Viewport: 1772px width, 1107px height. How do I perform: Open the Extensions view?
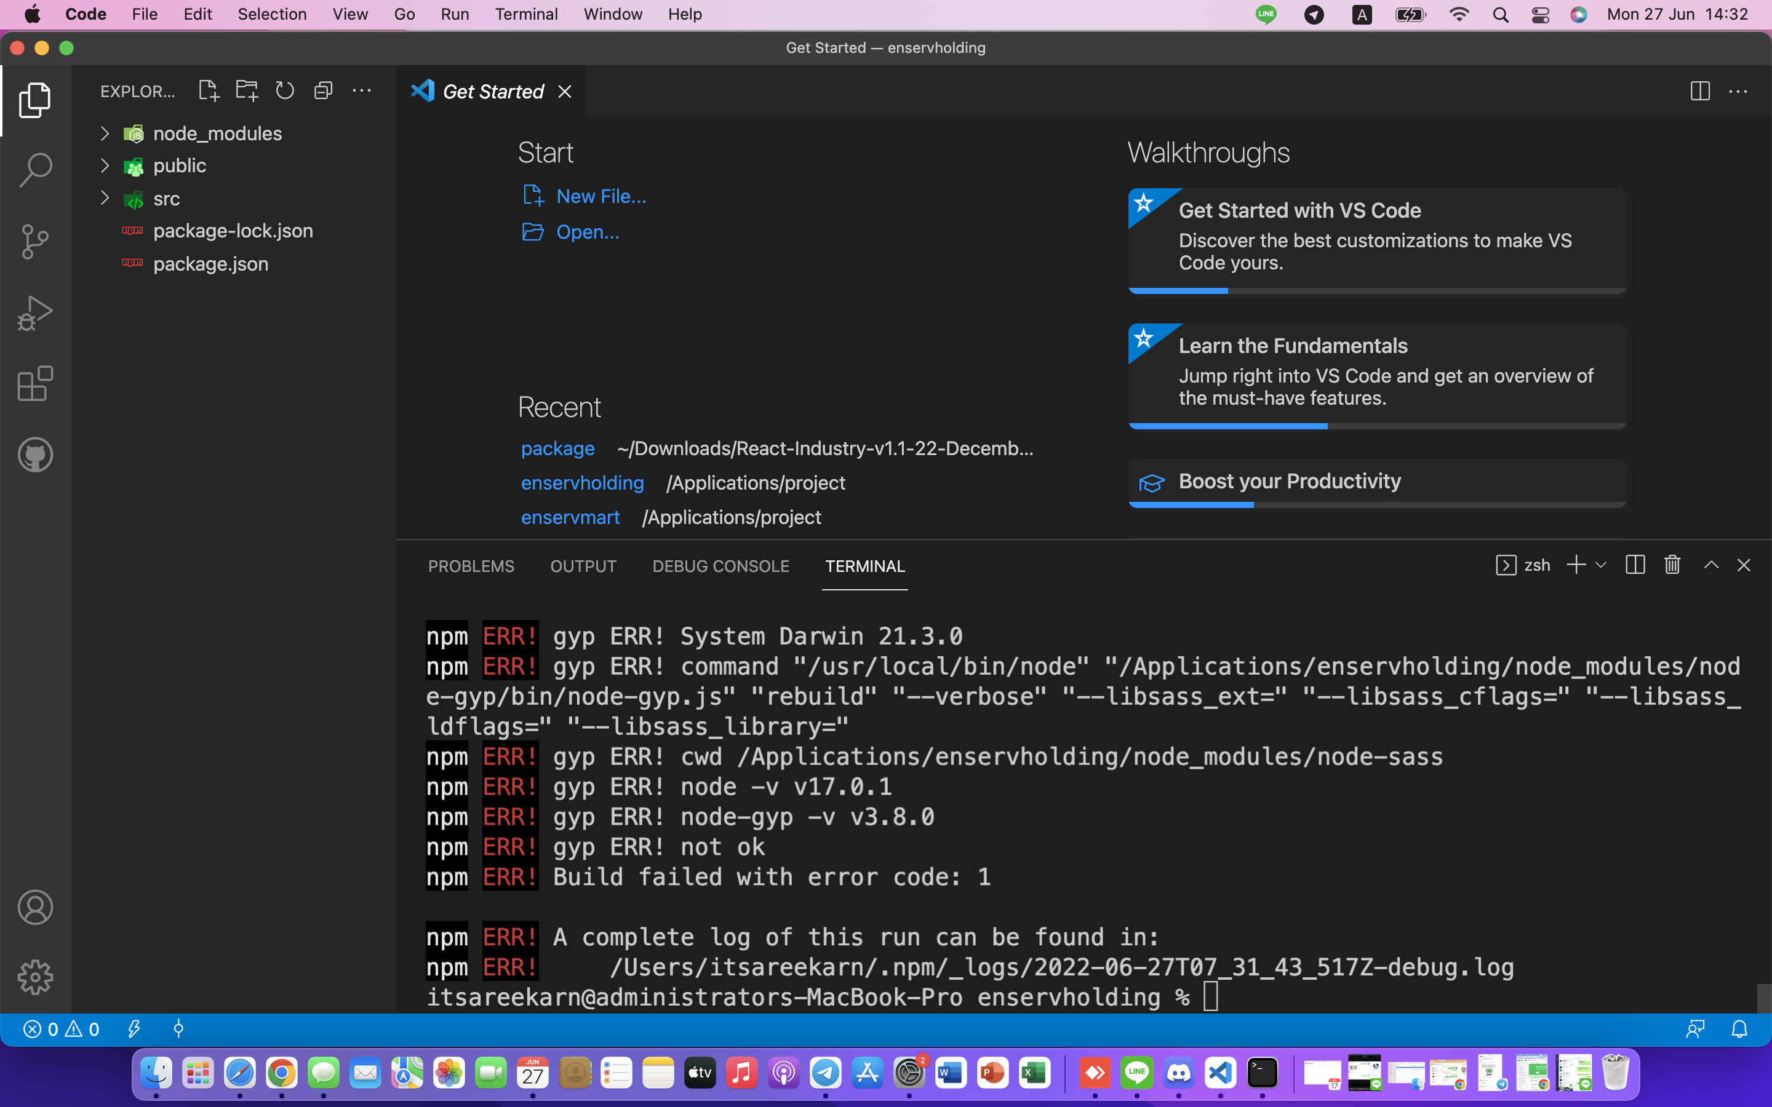34,384
